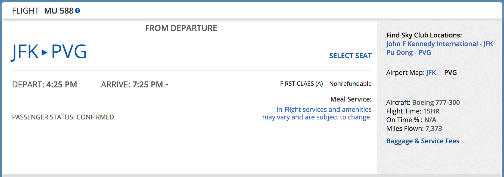Click the Meal Service label

(x=351, y=99)
